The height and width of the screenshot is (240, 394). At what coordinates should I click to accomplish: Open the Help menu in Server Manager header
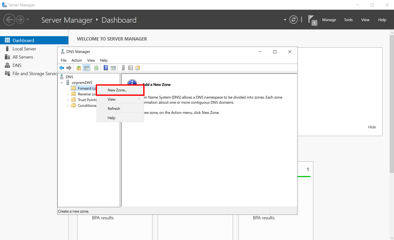click(x=382, y=20)
